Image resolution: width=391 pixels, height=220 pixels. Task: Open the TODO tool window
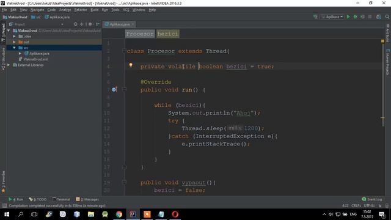coord(38,199)
